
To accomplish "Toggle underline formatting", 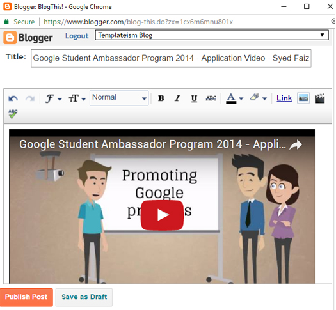I will click(x=194, y=98).
